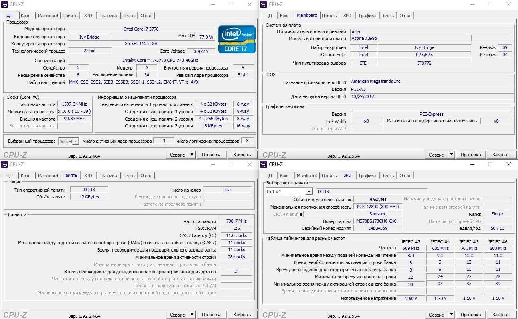Open Графика tab in Mainboard window

pos(368,16)
